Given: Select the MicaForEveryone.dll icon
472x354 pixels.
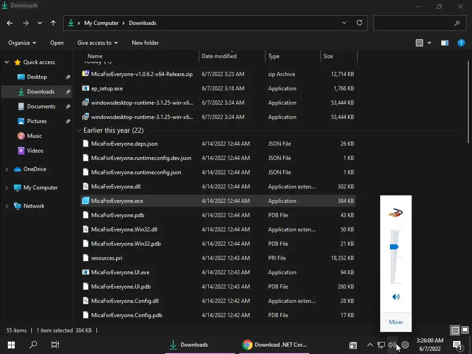Looking at the screenshot, I should coord(85,186).
